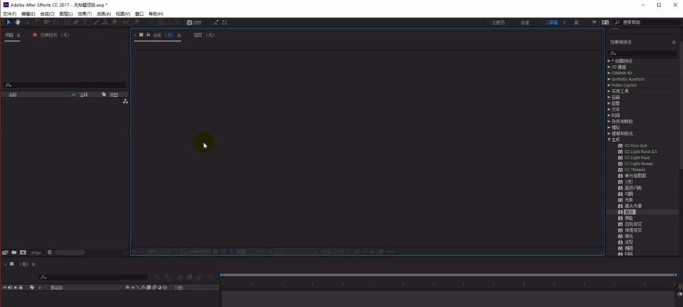Screen dimensions: 683x307
Task: Click the search help field
Action: pyautogui.click(x=649, y=23)
